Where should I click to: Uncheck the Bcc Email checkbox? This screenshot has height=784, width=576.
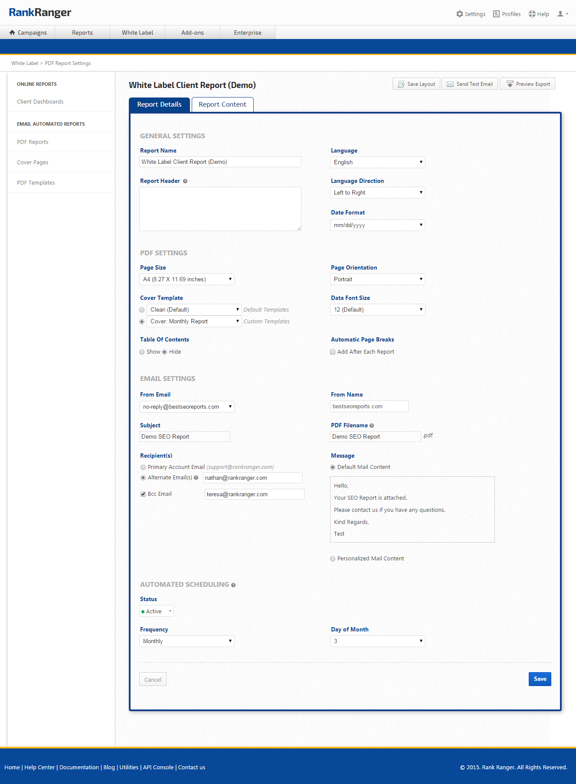click(143, 494)
